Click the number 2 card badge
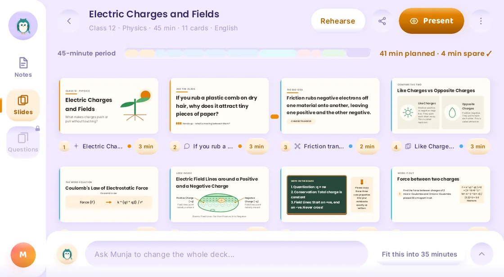The width and height of the screenshot is (504, 277). click(x=175, y=147)
